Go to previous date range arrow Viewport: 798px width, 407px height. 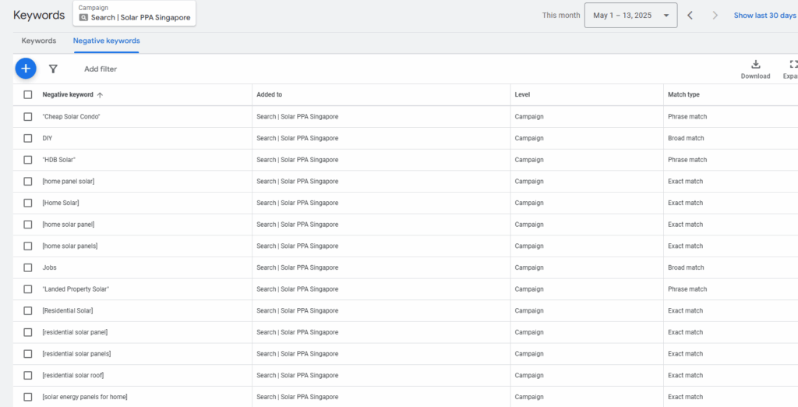pos(690,16)
